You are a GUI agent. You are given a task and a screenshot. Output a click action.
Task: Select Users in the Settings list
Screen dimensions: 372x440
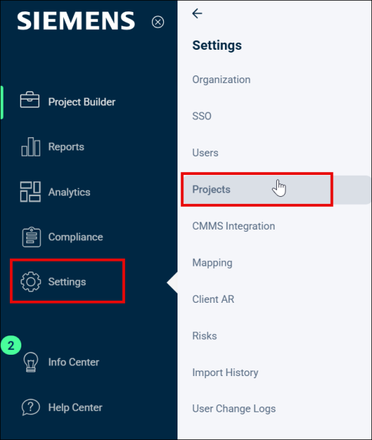(x=205, y=153)
